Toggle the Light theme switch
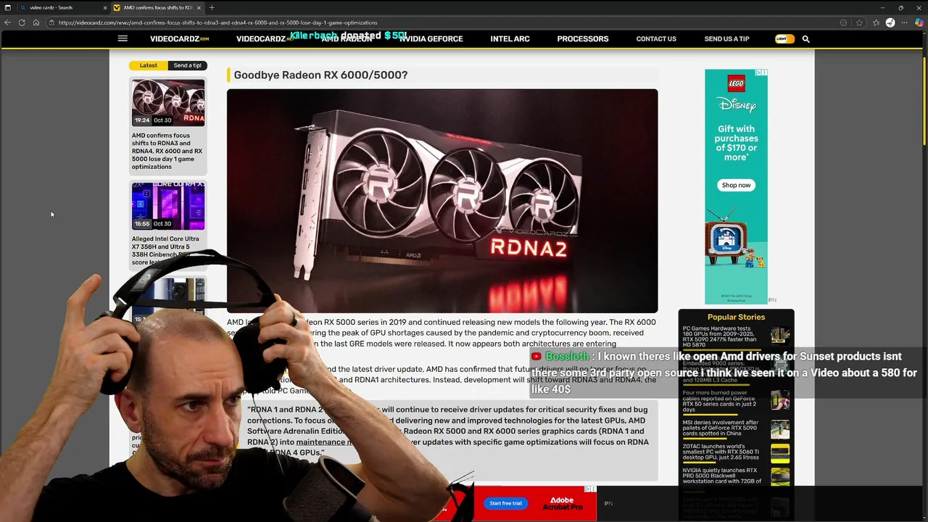 tap(784, 39)
